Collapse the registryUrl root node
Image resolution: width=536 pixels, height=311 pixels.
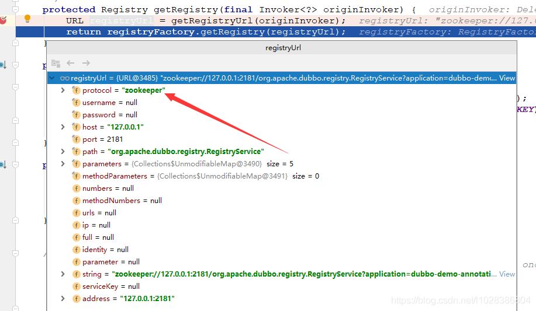click(52, 78)
